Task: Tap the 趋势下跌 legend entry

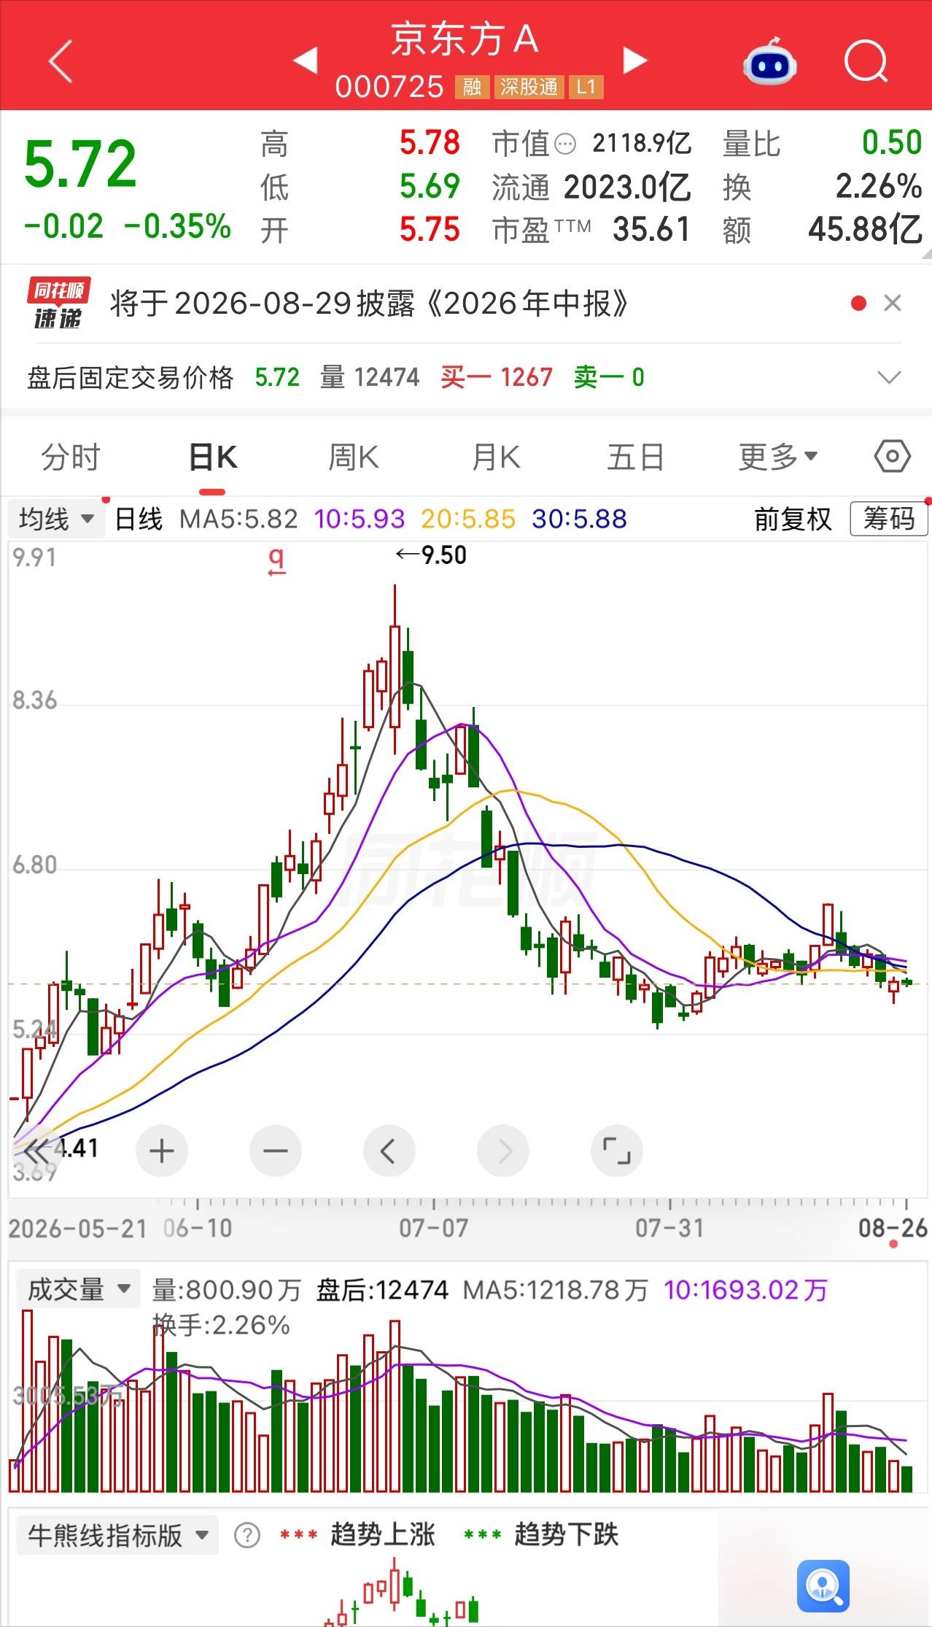Action: (541, 1535)
